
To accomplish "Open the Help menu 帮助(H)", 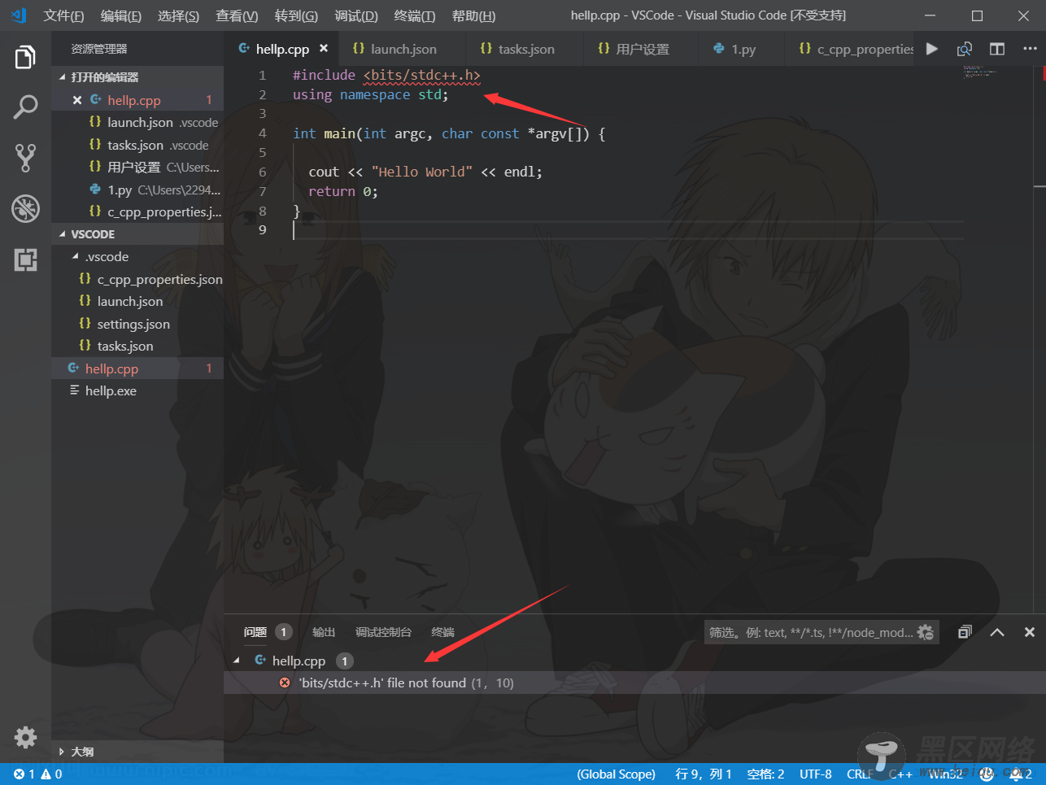I will 473,16.
